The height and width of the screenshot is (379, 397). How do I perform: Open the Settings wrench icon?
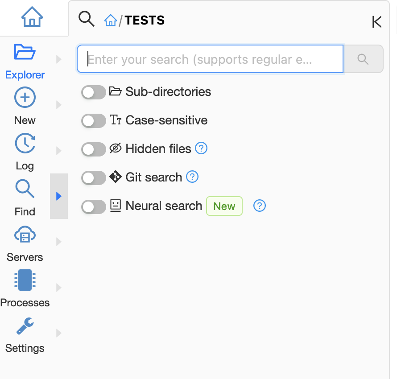click(x=25, y=326)
